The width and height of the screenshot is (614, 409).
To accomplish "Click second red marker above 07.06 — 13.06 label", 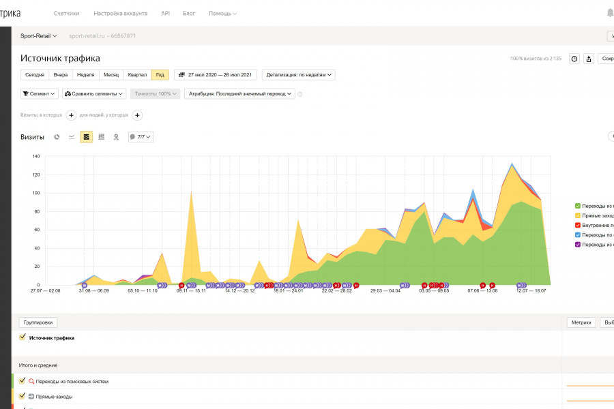I will point(492,286).
